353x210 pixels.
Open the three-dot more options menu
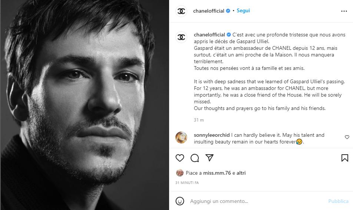pos(344,11)
